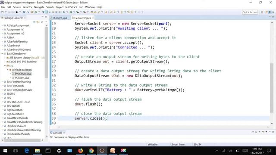This screenshot has height=155, width=276.
Task: Click the green Run toolbar button
Action: [71, 12]
